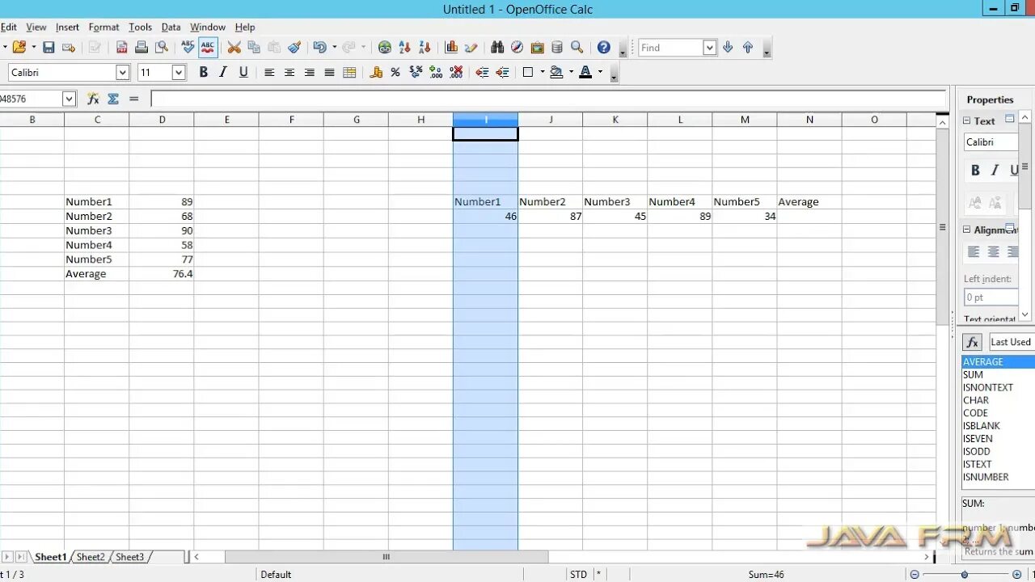Screen dimensions: 1035x582
Task: Open Function Wizard fx icon beside formula bar
Action: (93, 99)
